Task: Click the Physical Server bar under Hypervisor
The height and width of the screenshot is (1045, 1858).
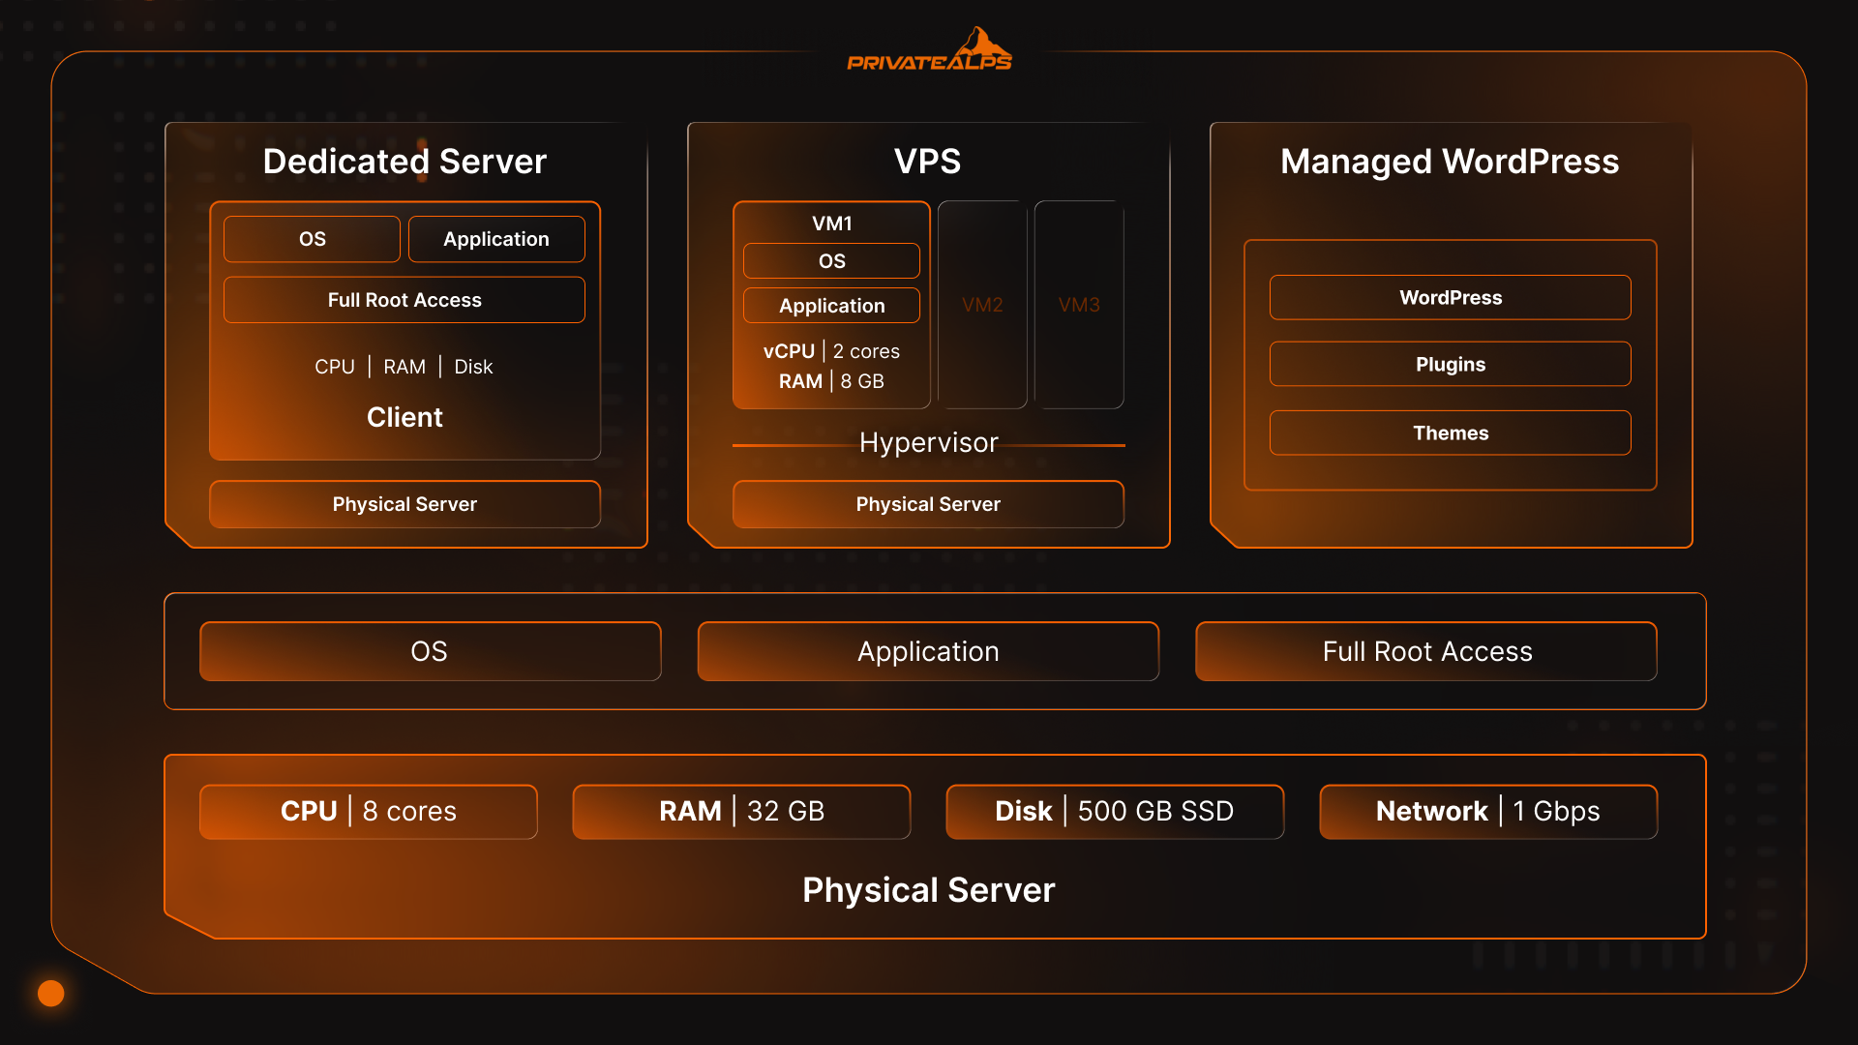Action: [928, 504]
